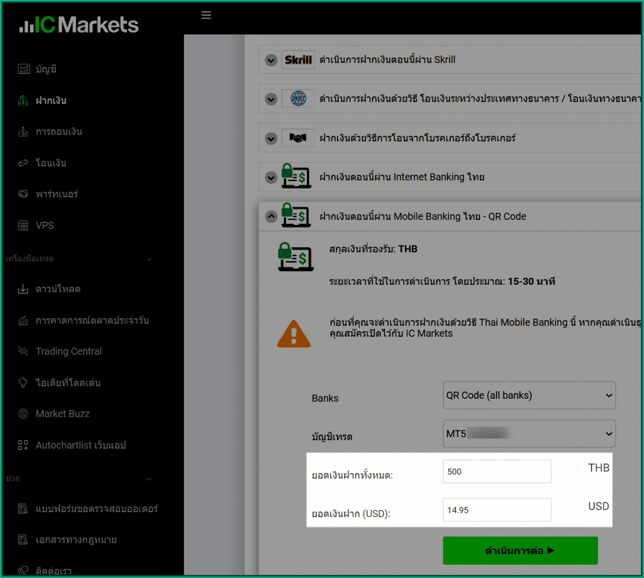Click the ติดต่อเรา phone icon

23,571
